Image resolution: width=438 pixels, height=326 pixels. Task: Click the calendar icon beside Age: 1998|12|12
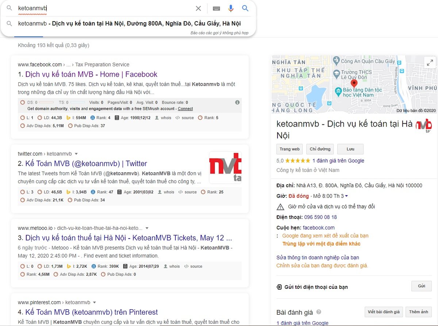[x=117, y=118]
